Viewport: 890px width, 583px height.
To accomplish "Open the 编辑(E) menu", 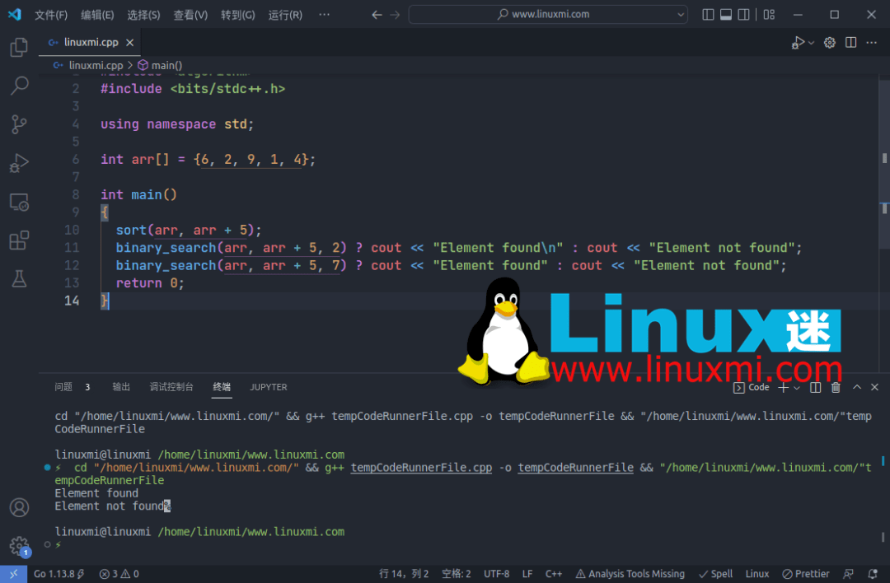I will pos(97,15).
